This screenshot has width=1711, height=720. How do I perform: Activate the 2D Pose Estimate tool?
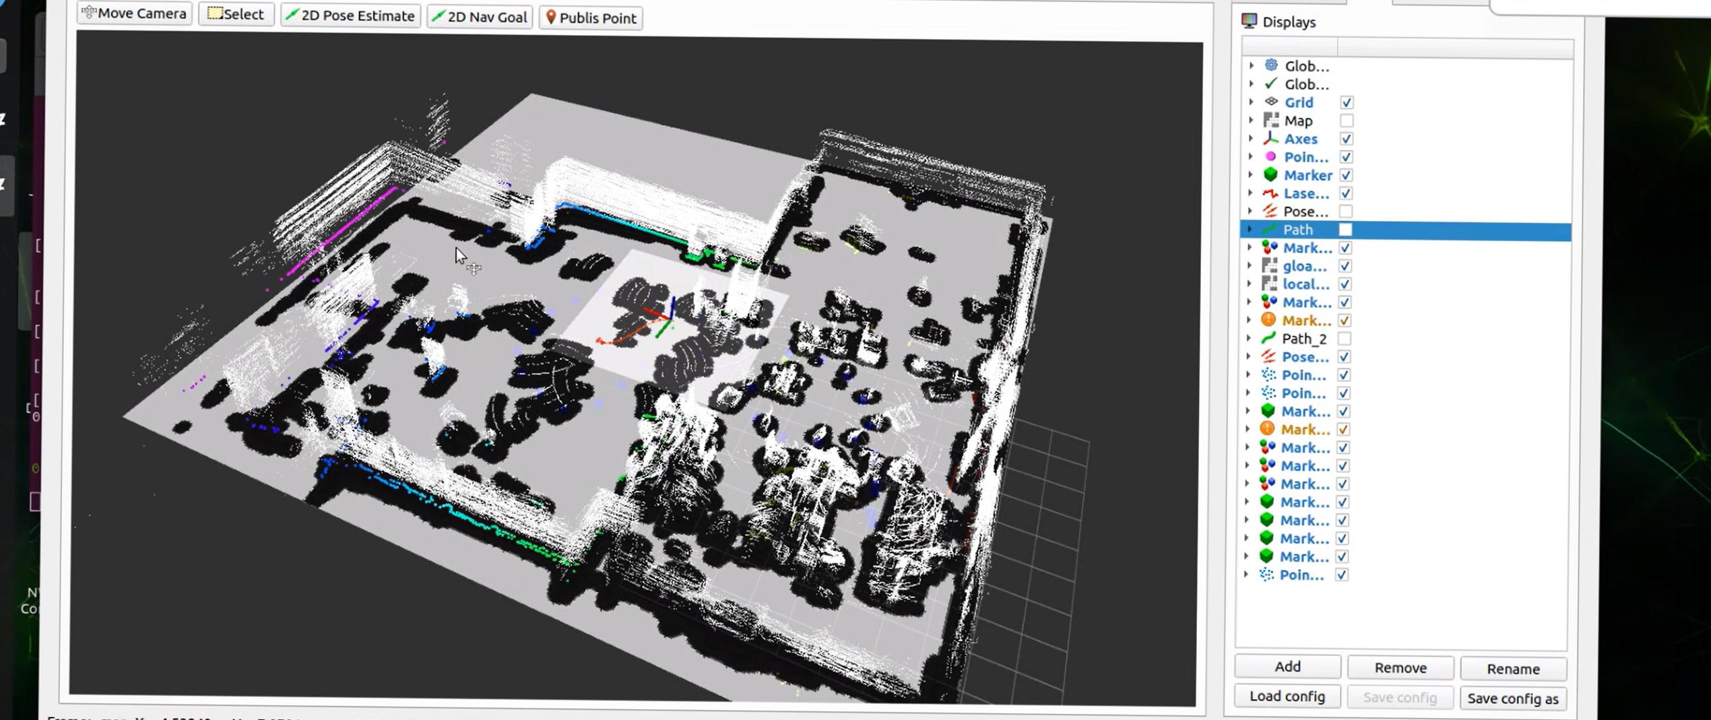351,15
